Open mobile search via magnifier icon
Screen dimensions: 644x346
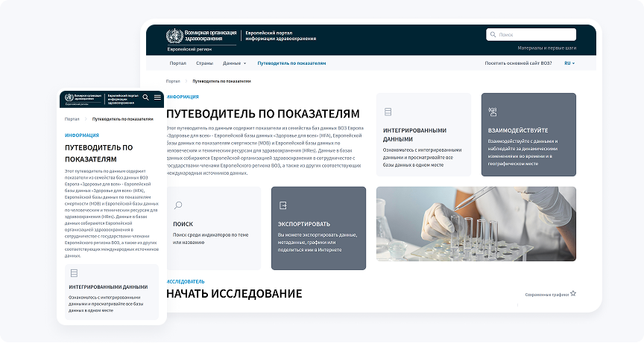[146, 97]
